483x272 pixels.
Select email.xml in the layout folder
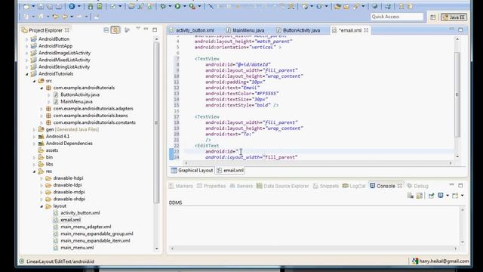(x=70, y=220)
